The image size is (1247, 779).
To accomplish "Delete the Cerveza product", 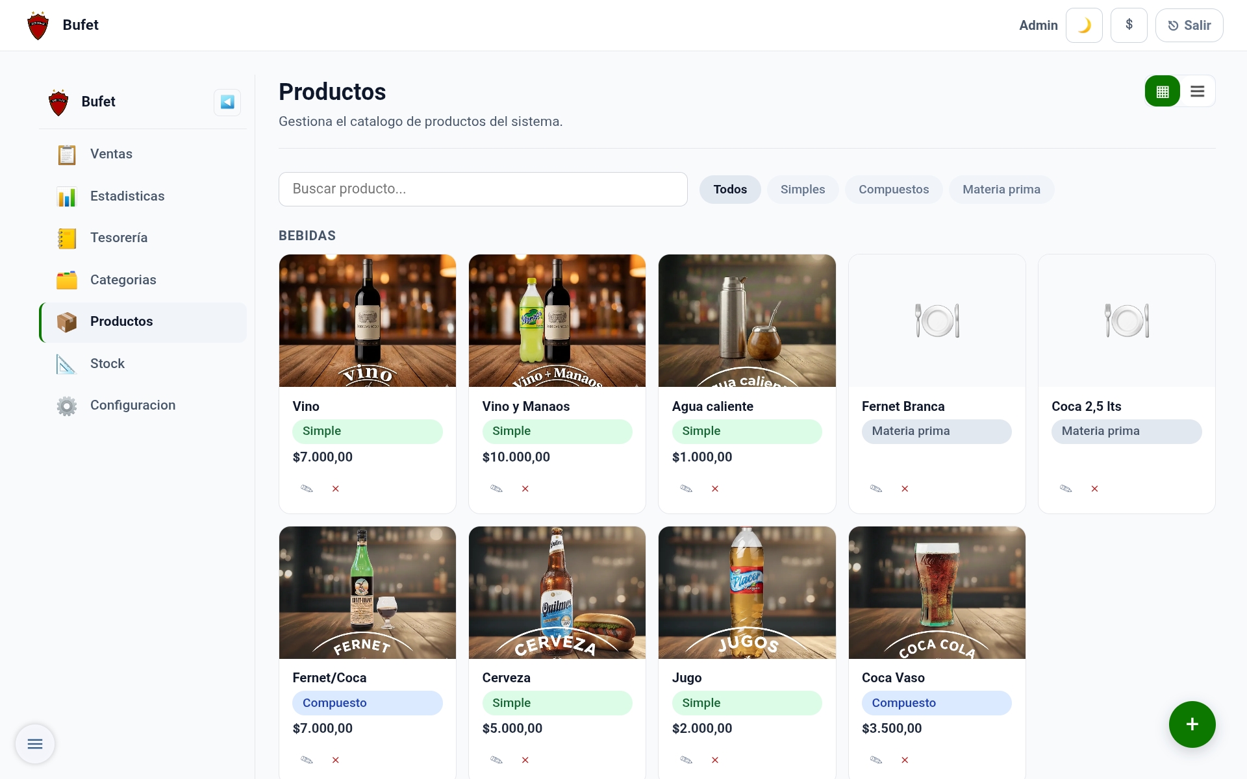I will pyautogui.click(x=525, y=760).
